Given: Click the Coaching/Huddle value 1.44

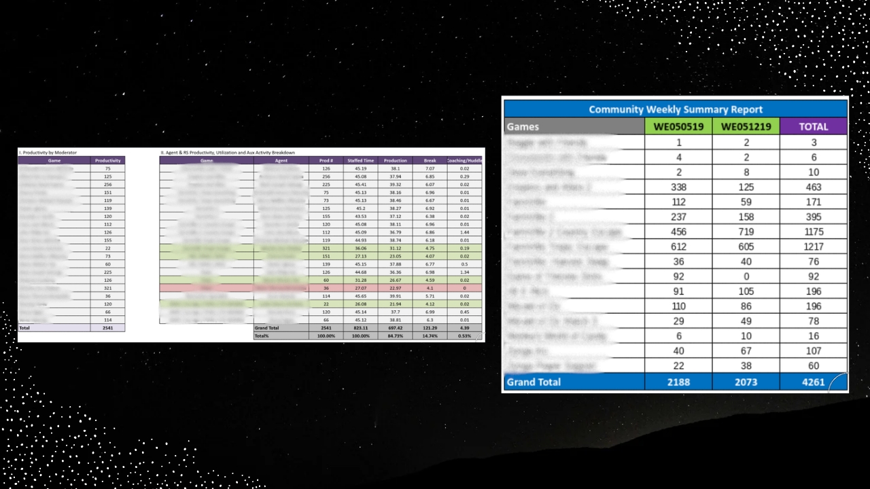Looking at the screenshot, I should pyautogui.click(x=464, y=232).
